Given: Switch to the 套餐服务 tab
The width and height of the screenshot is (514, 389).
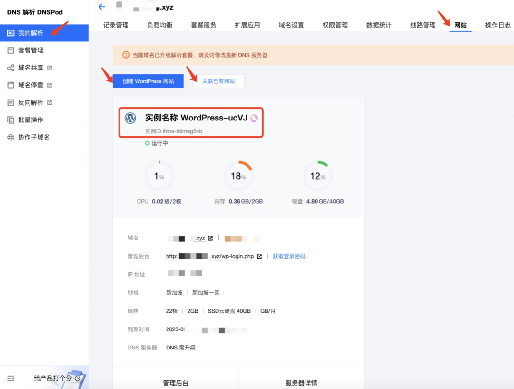Looking at the screenshot, I should (x=204, y=25).
